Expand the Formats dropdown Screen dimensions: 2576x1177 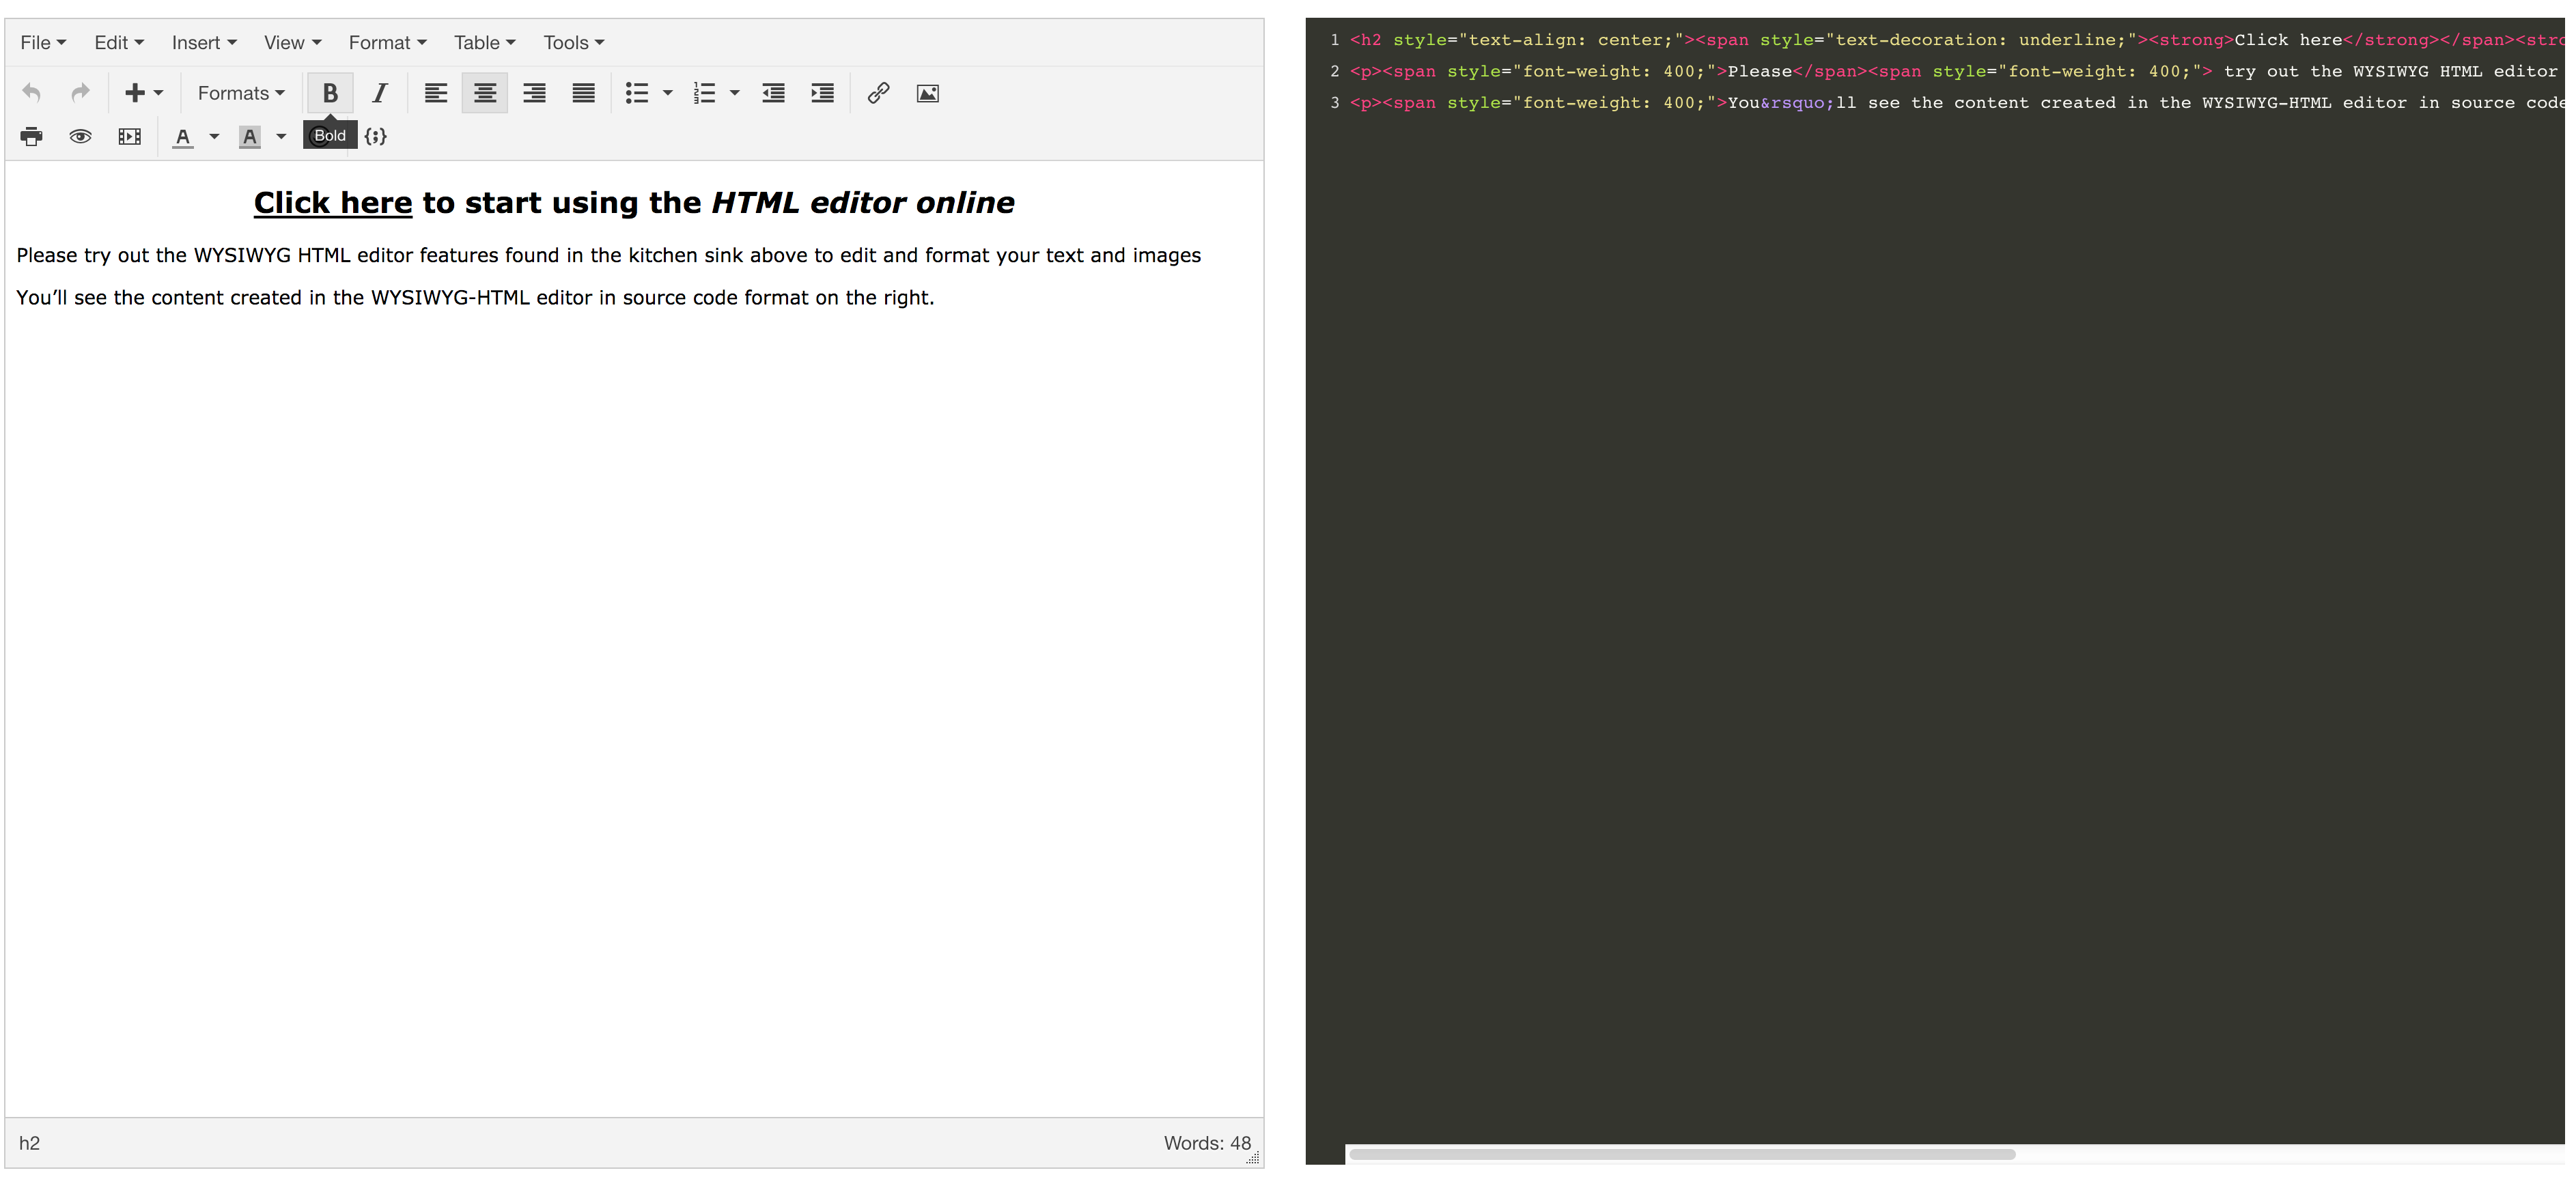tap(241, 93)
